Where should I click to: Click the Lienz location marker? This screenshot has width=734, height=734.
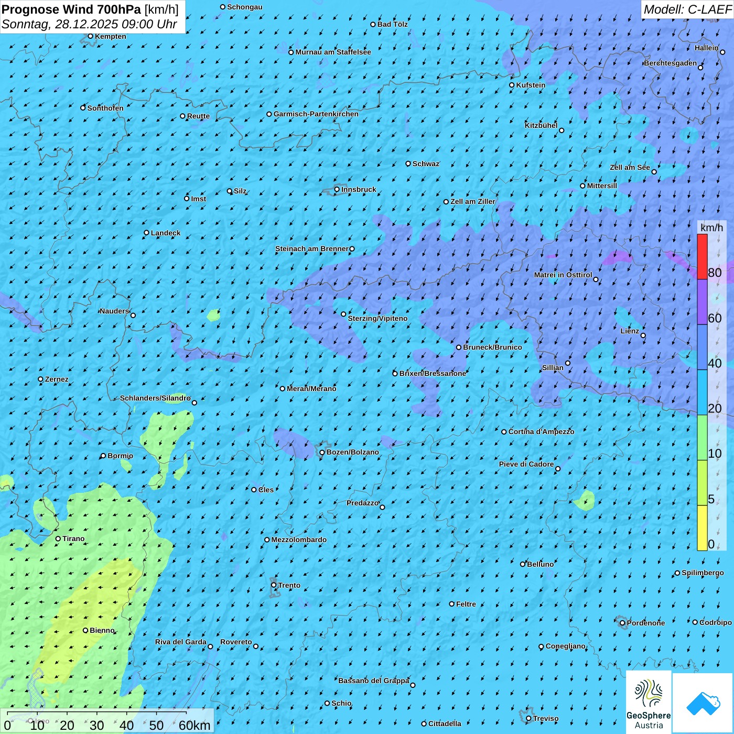click(643, 336)
